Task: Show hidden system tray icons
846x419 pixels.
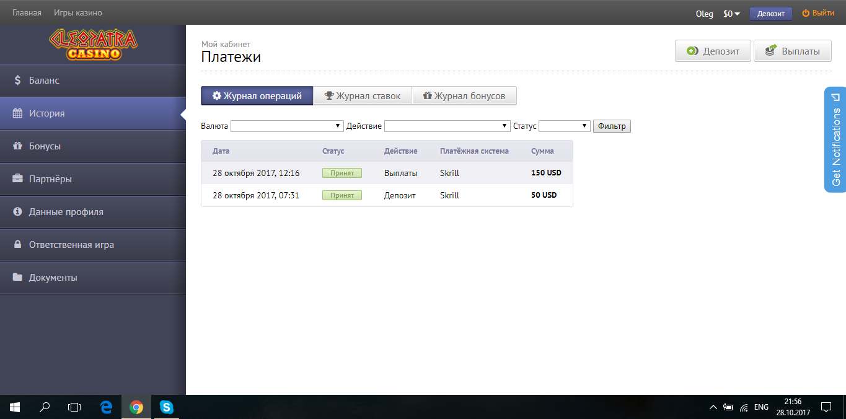Action: (713, 407)
